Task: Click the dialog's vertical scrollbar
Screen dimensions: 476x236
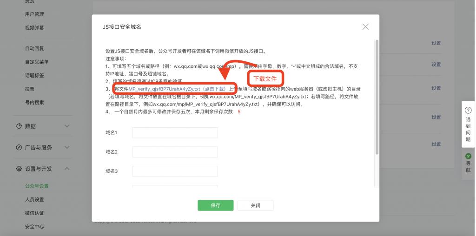Action: tap(377, 98)
